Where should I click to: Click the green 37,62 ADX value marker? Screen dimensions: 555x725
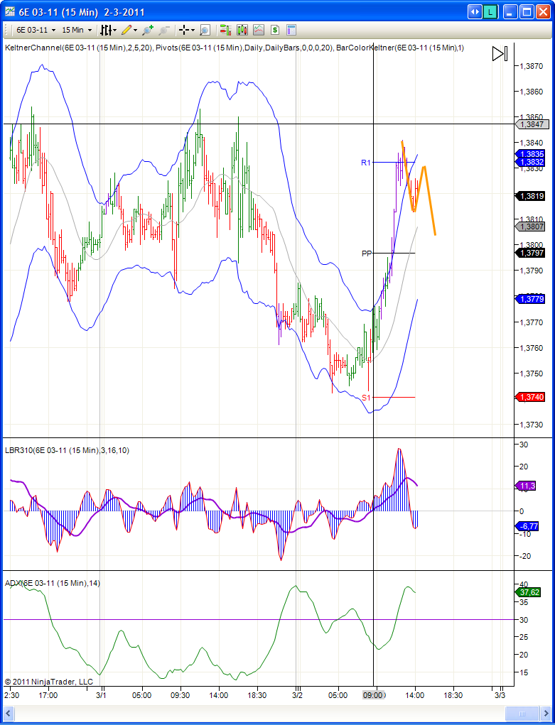point(528,592)
